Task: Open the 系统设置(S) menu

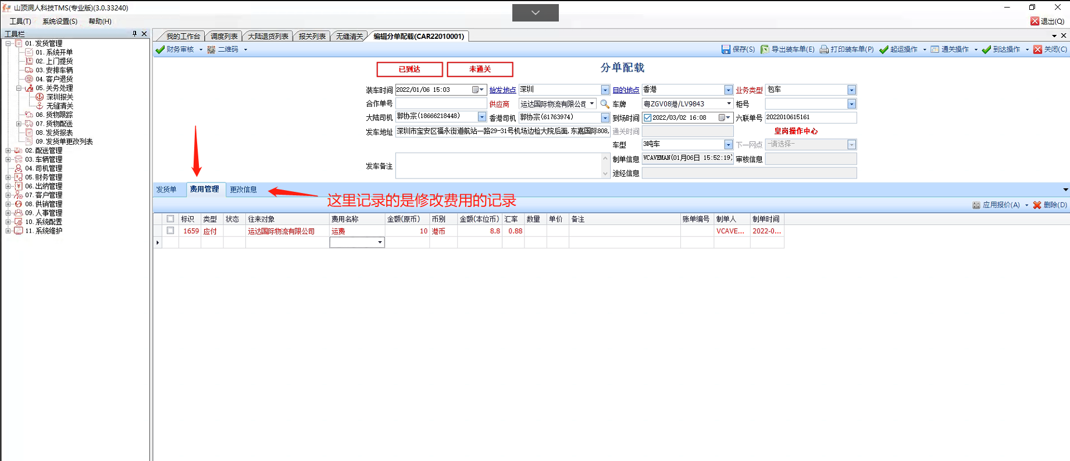Action: coord(59,22)
